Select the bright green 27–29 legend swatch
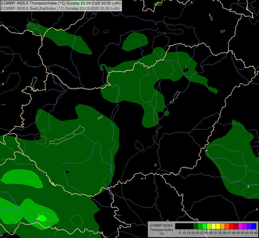259x238 pixels. [x=205, y=226]
